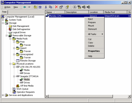Click the Operator Requests icon
The image size is (132, 103).
pyautogui.click(x=14, y=92)
